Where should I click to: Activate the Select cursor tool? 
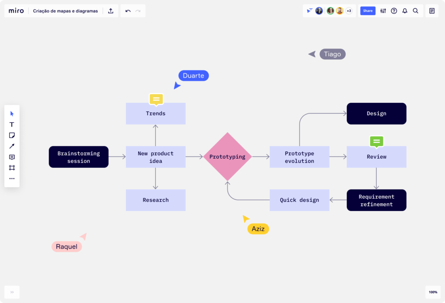coord(12,114)
